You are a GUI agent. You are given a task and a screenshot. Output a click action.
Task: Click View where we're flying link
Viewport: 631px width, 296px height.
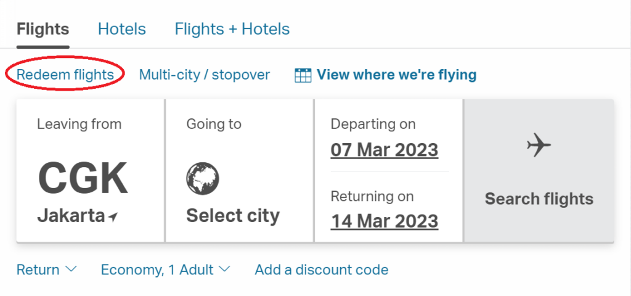coord(397,75)
